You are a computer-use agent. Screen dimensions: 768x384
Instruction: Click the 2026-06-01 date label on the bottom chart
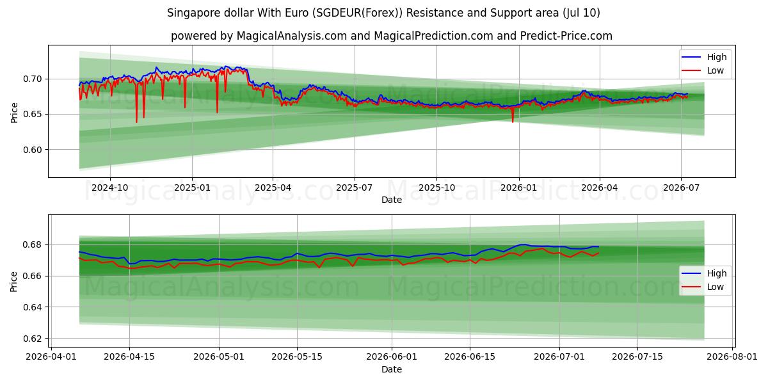click(x=392, y=357)
